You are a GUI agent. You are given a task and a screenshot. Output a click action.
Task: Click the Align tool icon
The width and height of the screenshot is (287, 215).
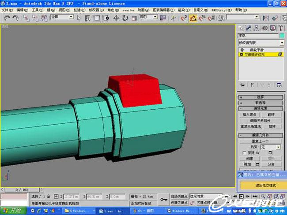click(x=275, y=18)
